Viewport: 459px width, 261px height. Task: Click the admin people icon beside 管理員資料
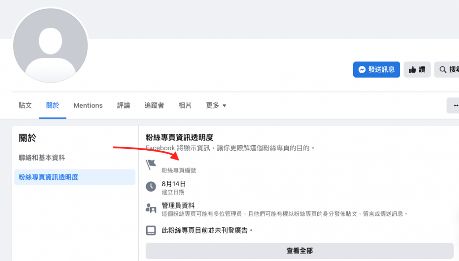coord(151,209)
